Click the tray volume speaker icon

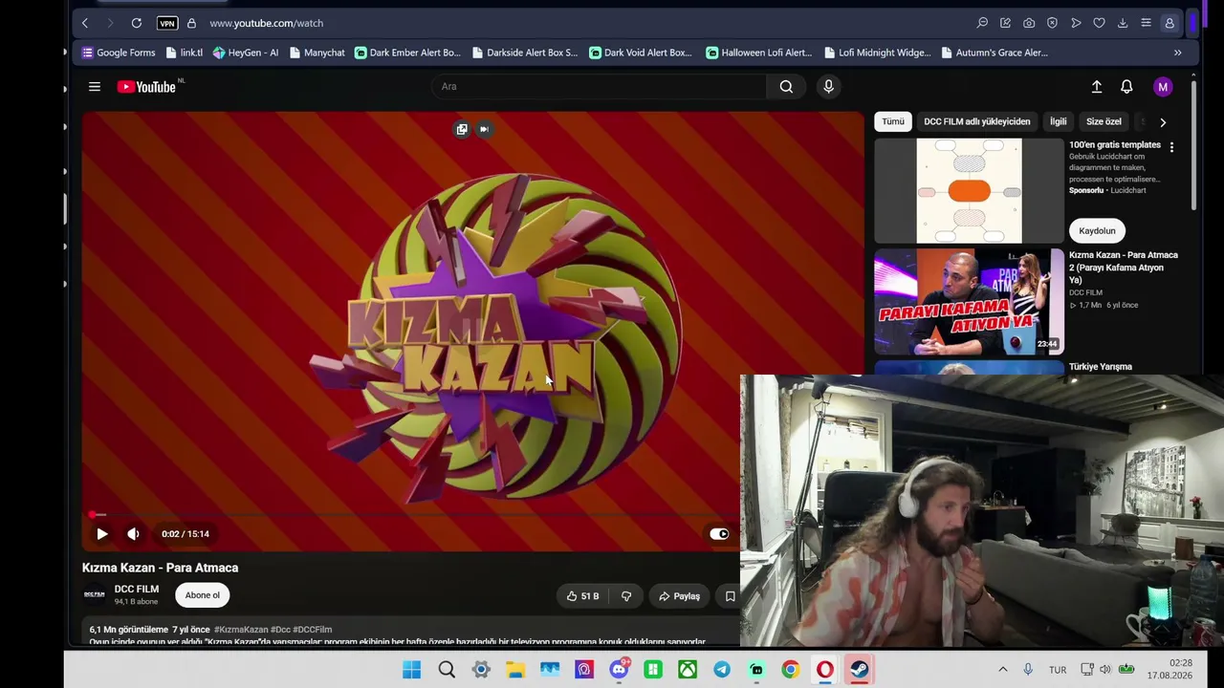[x=1105, y=670]
